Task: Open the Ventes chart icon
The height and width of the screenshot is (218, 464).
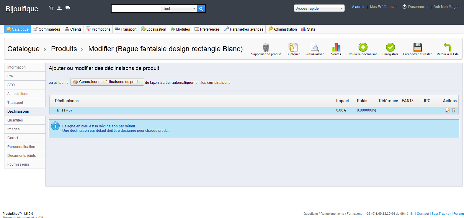Action: [x=336, y=48]
